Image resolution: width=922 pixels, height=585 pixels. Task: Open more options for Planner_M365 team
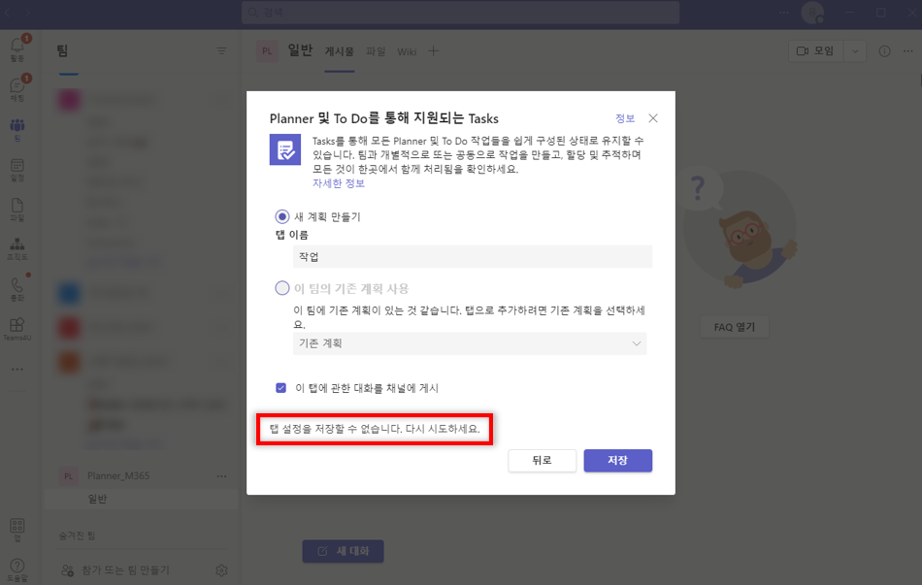[221, 475]
